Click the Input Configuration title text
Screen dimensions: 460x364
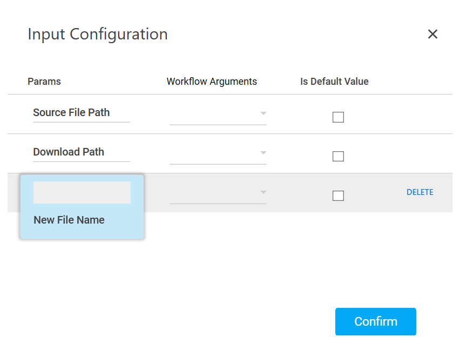(x=98, y=34)
